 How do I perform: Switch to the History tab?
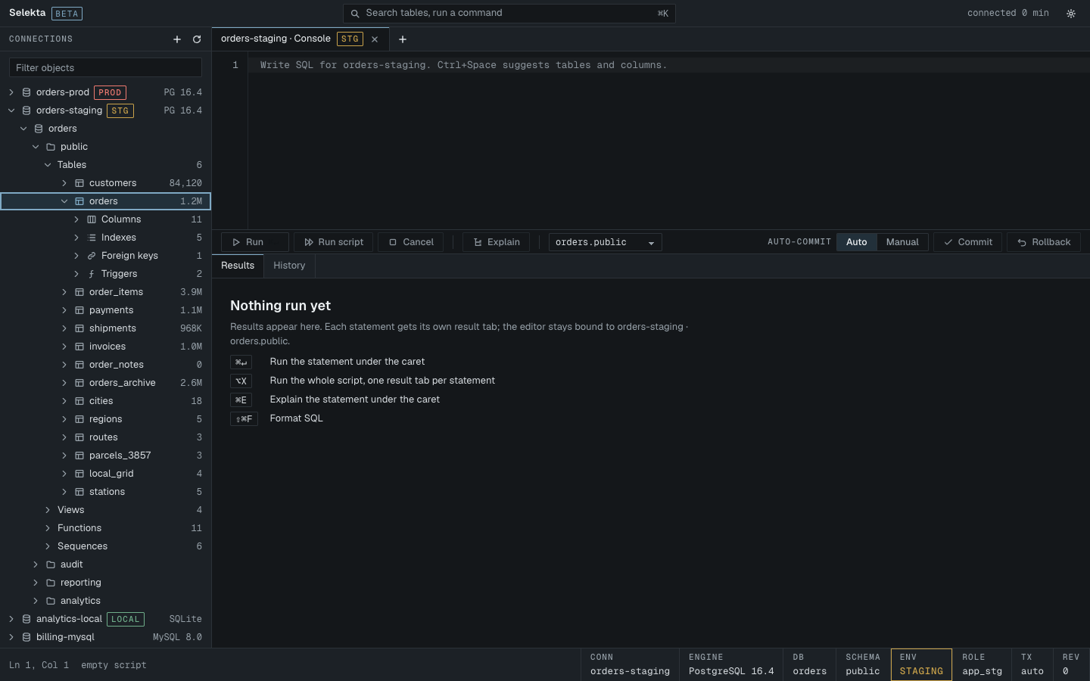(289, 266)
